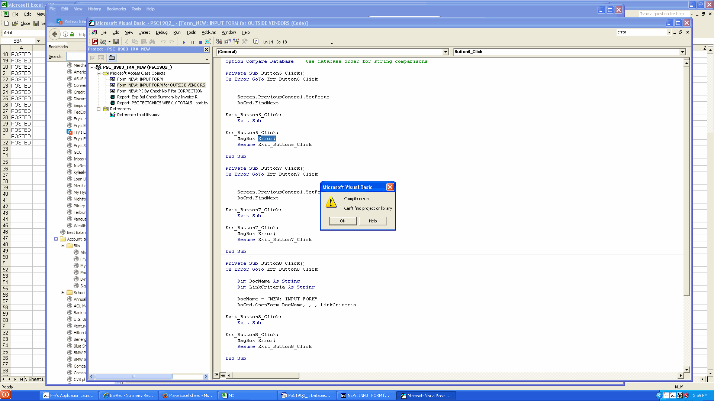Click the Paste clipboard icon
The width and height of the screenshot is (714, 401).
point(144,42)
